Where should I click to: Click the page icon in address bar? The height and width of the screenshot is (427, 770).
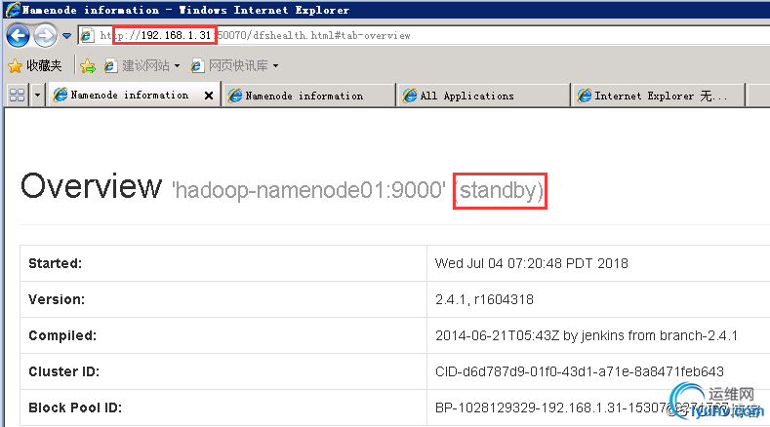pos(87,35)
